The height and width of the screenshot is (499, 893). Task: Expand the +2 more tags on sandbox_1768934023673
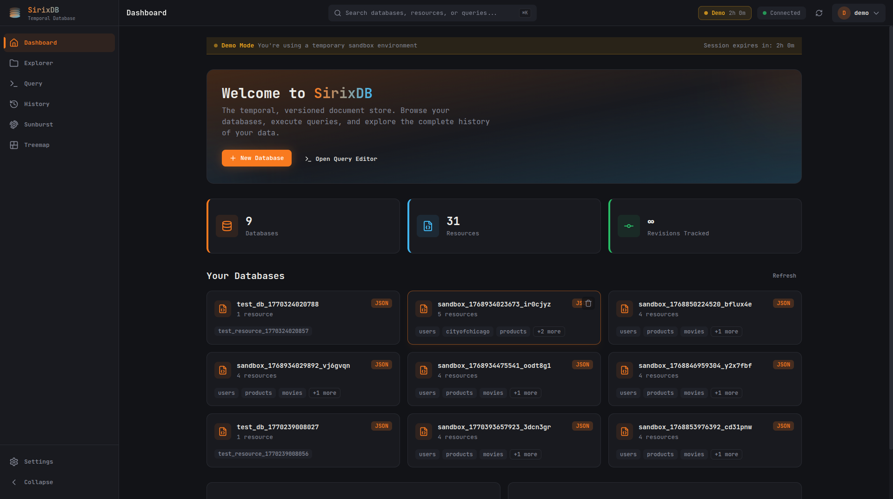point(548,331)
